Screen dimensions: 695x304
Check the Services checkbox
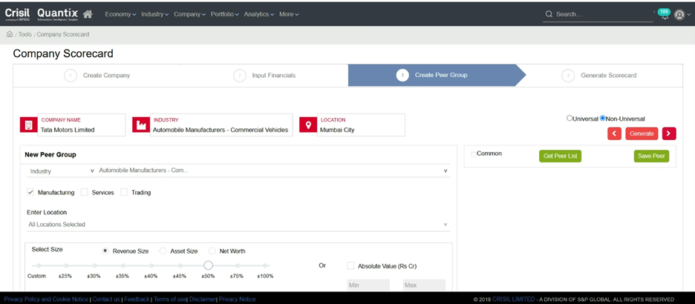point(85,193)
